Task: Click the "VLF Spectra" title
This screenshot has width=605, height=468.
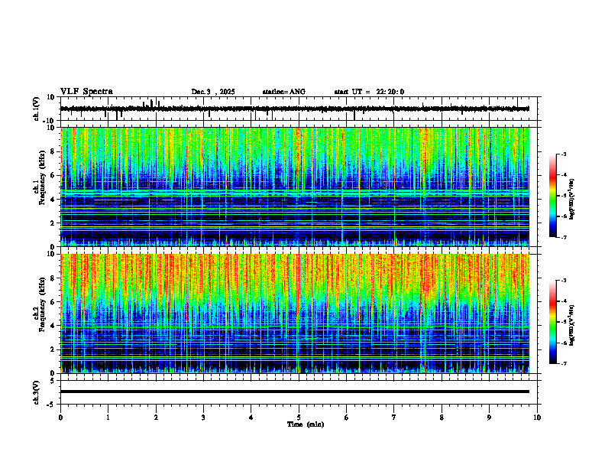Action: 86,92
